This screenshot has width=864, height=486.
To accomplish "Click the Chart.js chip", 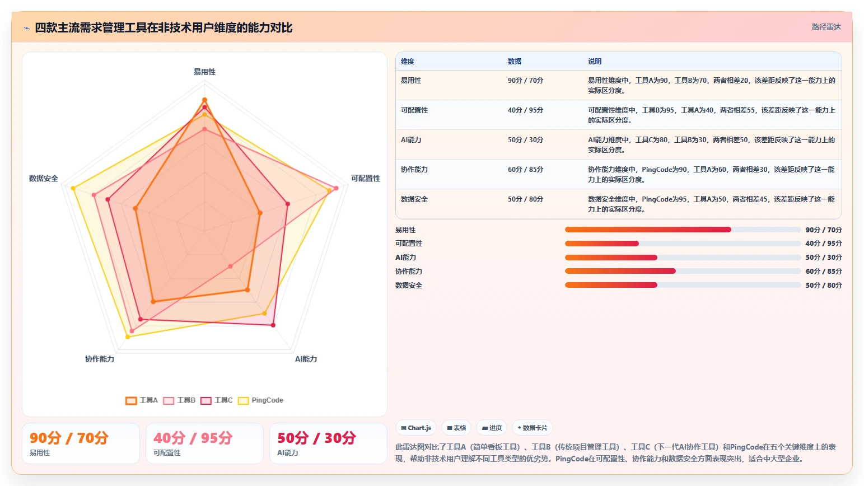I will (416, 428).
